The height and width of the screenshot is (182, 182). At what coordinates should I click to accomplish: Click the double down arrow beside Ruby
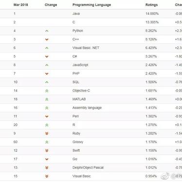(47, 133)
